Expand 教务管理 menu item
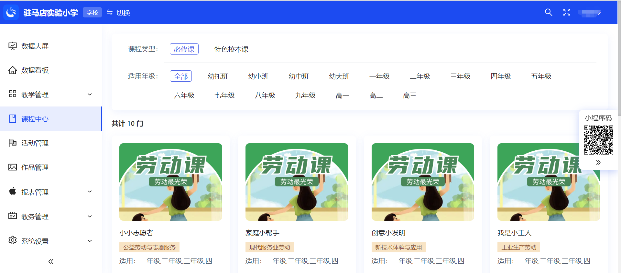621x273 pixels. [x=51, y=217]
